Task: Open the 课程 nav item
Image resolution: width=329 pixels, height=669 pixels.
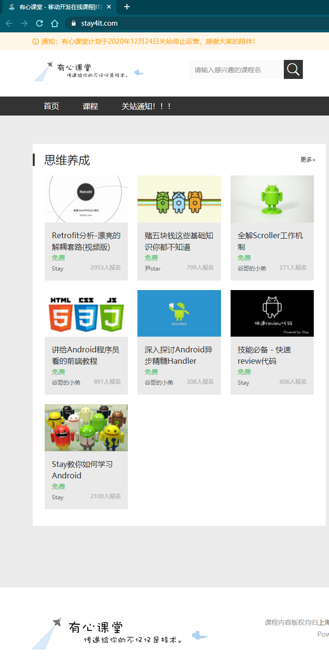Action: pos(90,106)
